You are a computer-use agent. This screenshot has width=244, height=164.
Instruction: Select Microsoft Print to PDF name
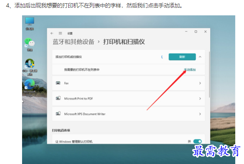click(x=79, y=98)
